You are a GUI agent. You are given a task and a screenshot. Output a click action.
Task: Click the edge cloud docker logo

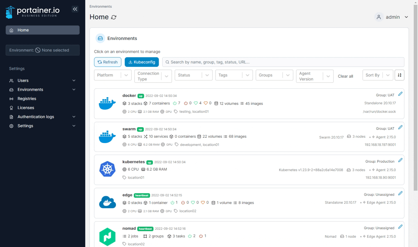(107, 202)
